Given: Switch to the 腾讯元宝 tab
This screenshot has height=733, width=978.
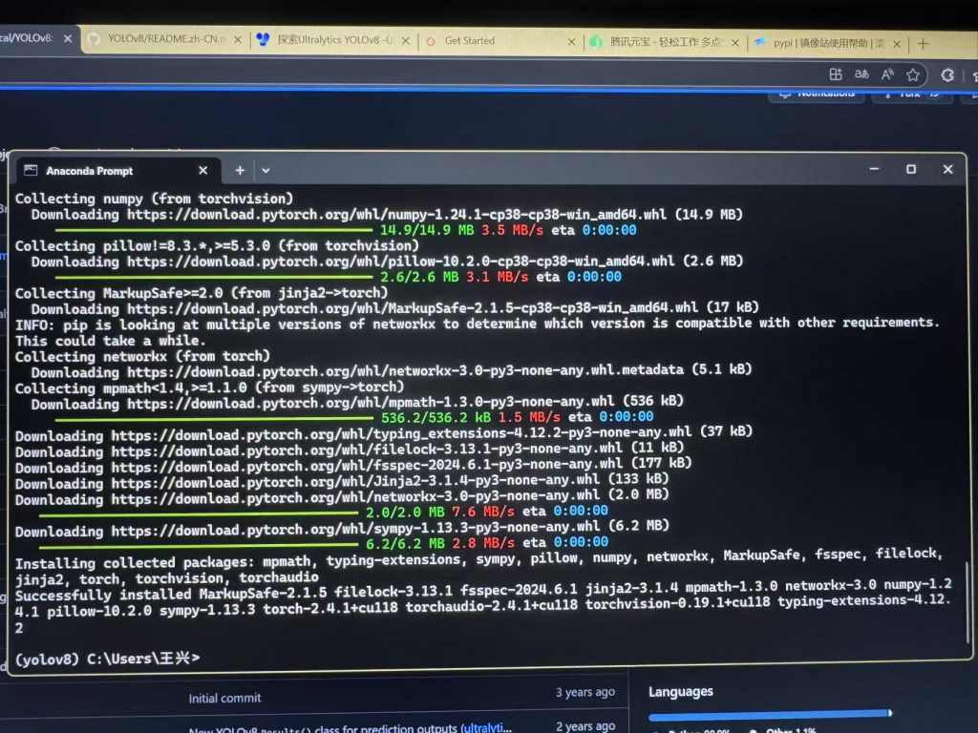Looking at the screenshot, I should click(x=663, y=42).
